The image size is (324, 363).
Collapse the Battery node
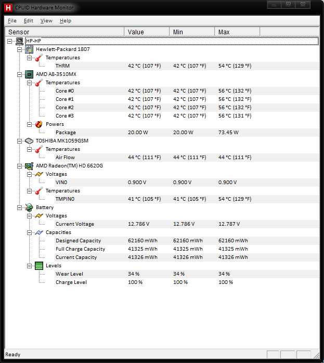point(19,208)
